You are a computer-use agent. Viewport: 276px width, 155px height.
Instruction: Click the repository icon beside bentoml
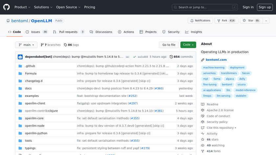click(x=8, y=21)
